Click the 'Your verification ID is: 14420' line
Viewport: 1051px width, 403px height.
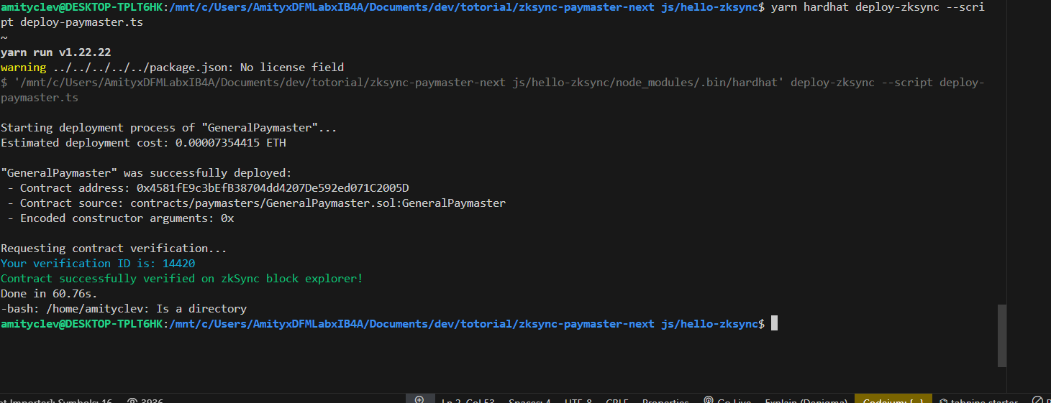coord(98,264)
